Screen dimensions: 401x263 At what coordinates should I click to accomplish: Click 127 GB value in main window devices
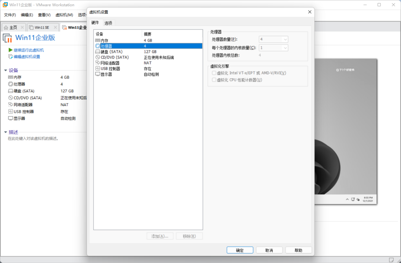(x=67, y=91)
